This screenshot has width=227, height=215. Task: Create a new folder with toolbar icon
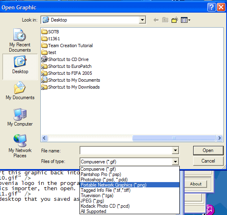click(x=175, y=20)
